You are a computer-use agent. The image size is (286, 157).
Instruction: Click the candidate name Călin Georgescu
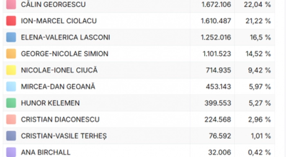(53, 4)
